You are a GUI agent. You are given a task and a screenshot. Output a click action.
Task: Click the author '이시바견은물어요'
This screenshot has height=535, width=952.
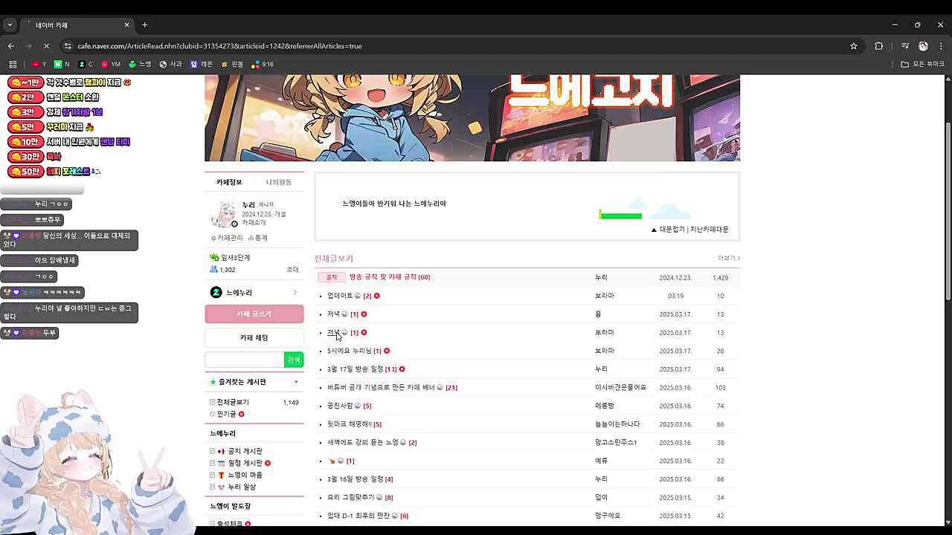pyautogui.click(x=620, y=387)
